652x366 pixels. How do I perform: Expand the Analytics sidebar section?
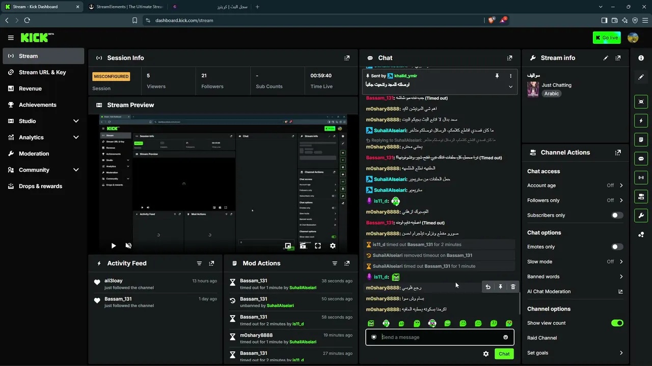76,137
